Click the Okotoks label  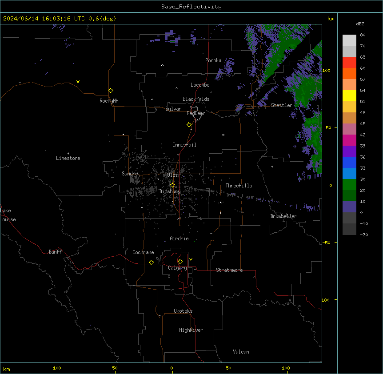click(183, 311)
